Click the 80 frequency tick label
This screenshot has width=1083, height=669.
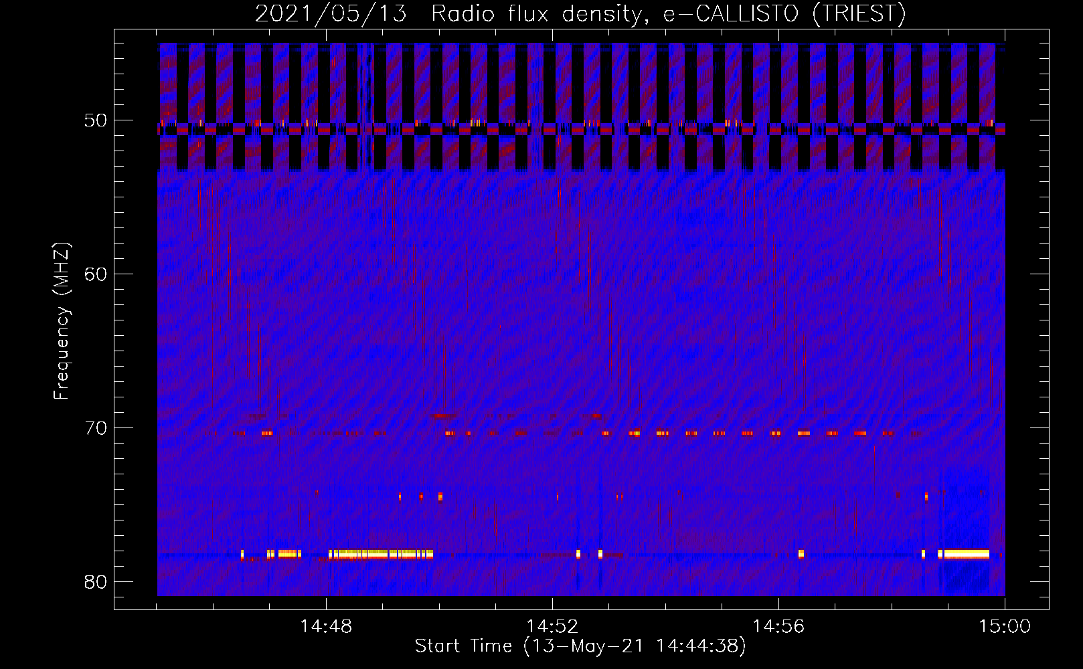pos(96,582)
